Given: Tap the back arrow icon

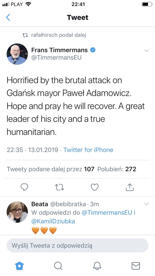Looking at the screenshot, I should [x=8, y=18].
